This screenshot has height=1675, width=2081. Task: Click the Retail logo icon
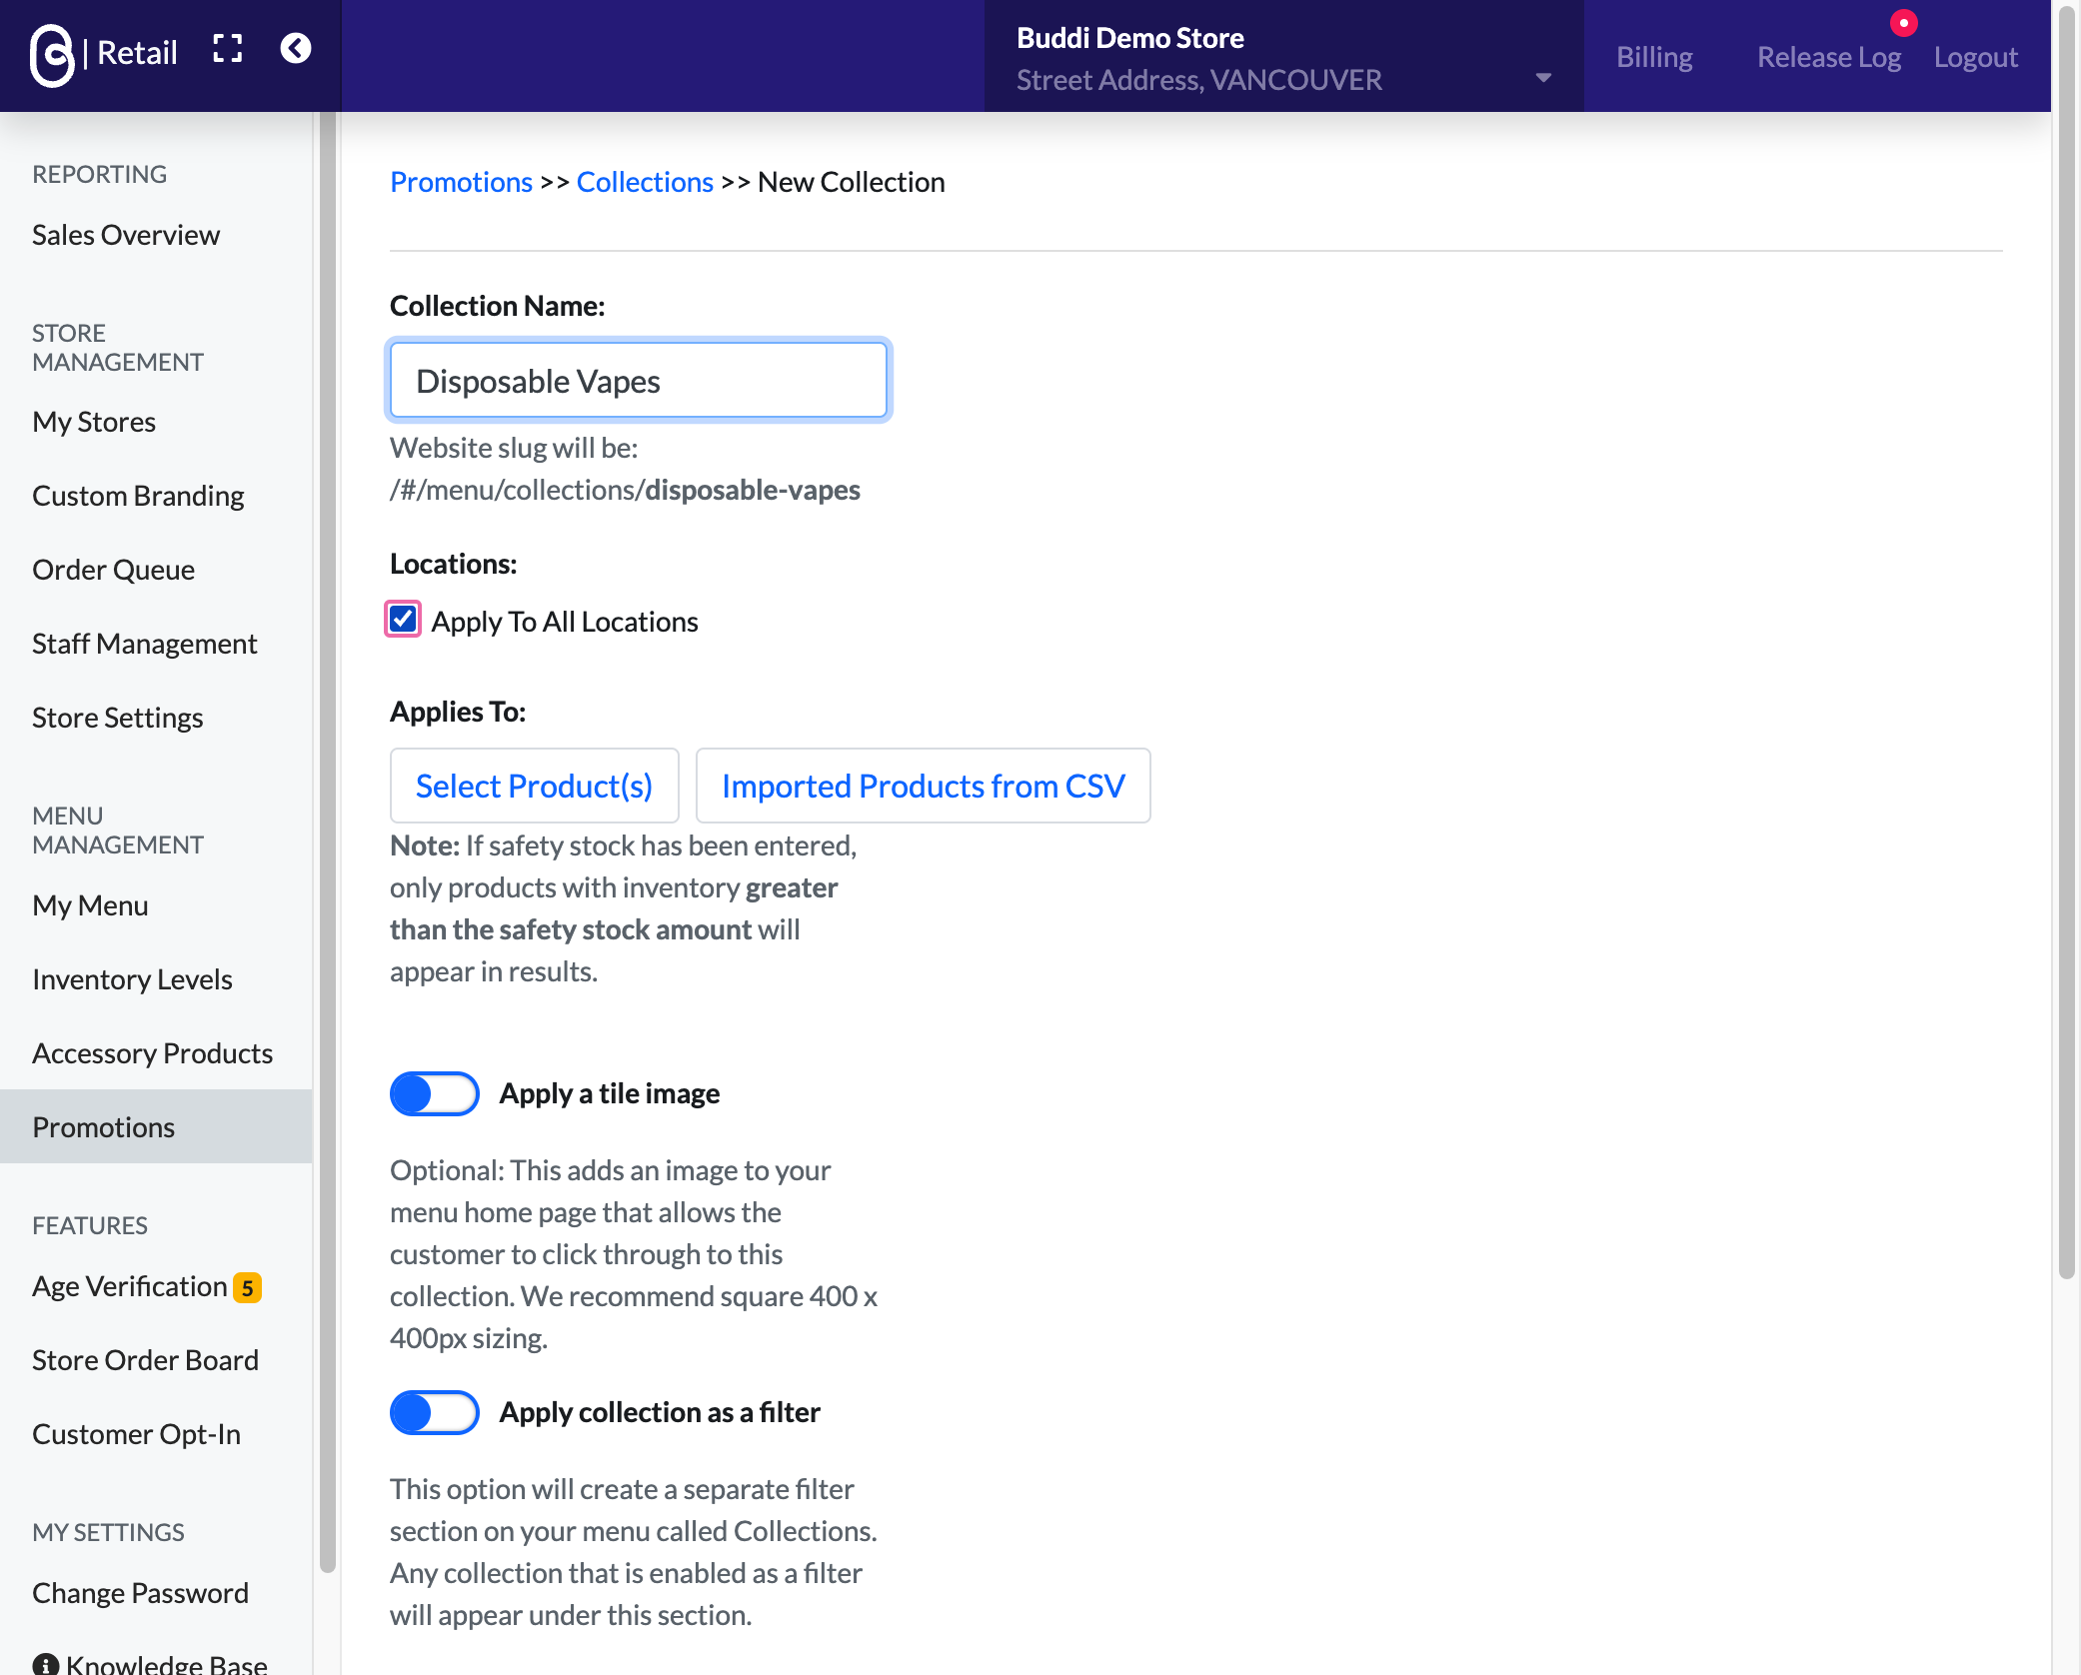point(52,55)
